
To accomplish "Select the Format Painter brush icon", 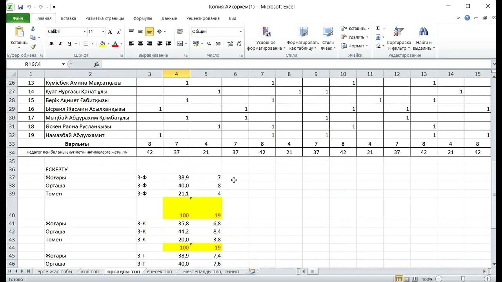I will pyautogui.click(x=33, y=47).
